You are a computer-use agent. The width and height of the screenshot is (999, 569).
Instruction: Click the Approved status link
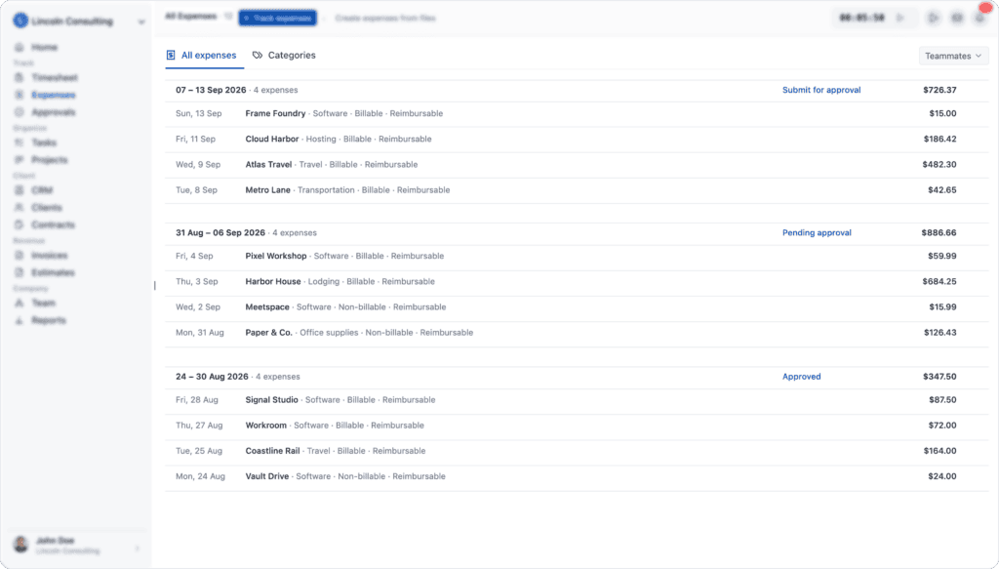click(x=802, y=377)
